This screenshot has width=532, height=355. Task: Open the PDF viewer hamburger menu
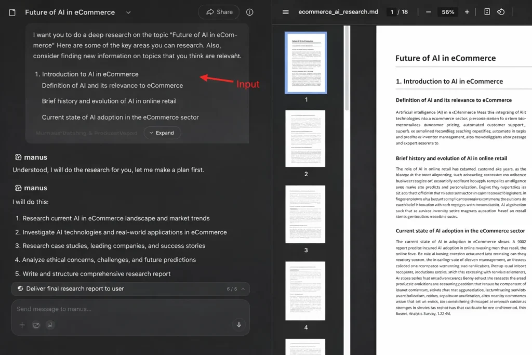point(285,12)
